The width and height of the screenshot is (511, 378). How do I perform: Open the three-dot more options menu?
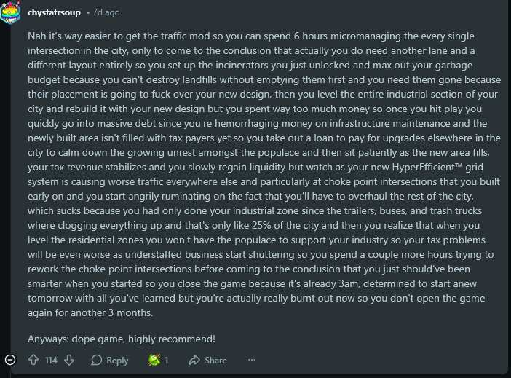pyautogui.click(x=252, y=361)
